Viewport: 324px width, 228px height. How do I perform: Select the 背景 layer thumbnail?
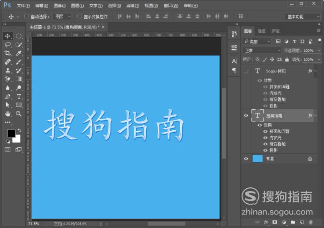pyautogui.click(x=258, y=158)
